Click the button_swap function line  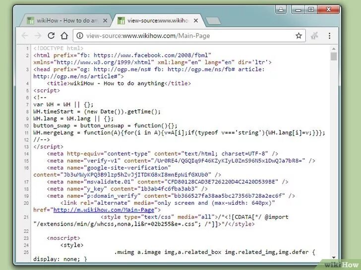pos(106,126)
